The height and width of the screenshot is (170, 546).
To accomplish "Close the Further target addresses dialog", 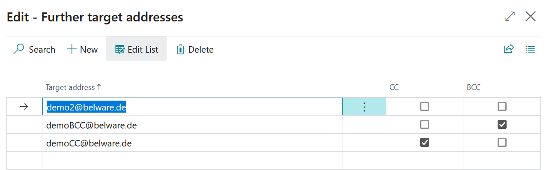I will click(x=531, y=17).
